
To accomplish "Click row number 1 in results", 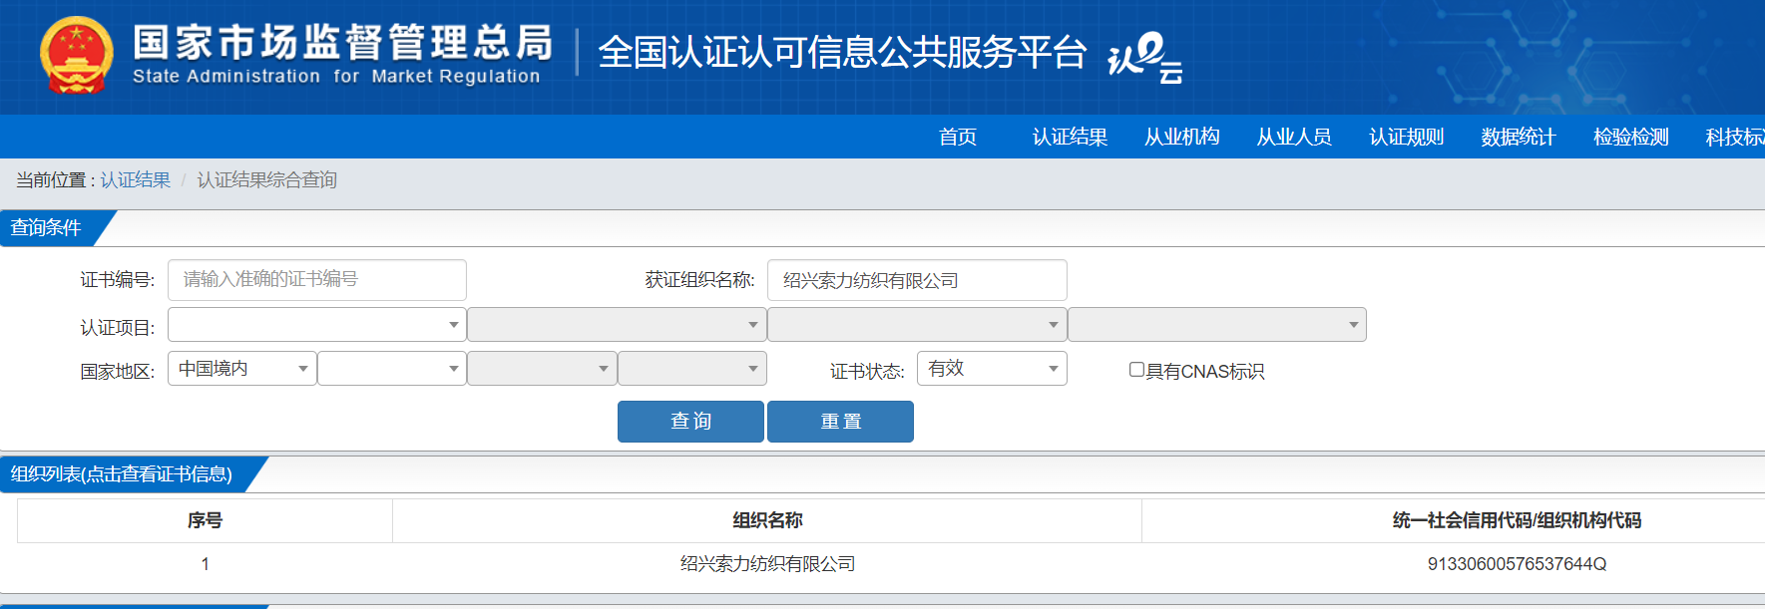I will [205, 564].
